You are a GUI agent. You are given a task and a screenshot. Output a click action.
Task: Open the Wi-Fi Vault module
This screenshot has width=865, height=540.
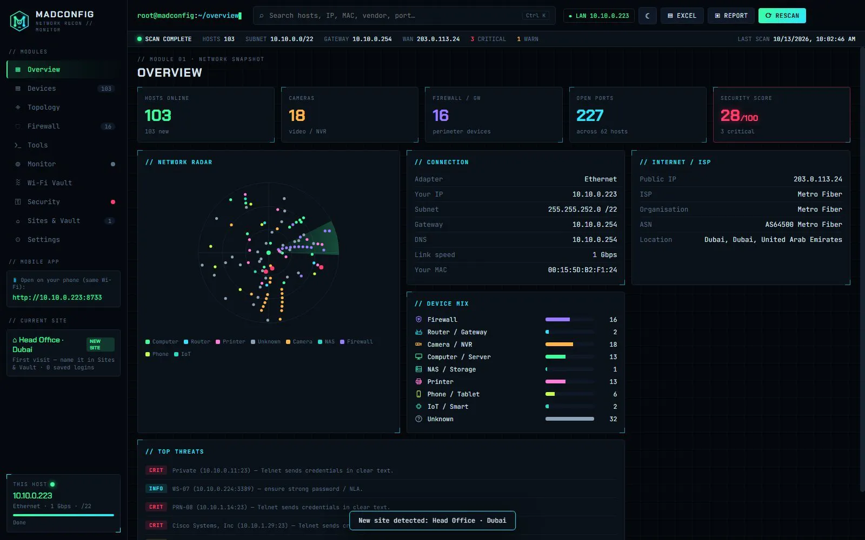pyautogui.click(x=64, y=183)
